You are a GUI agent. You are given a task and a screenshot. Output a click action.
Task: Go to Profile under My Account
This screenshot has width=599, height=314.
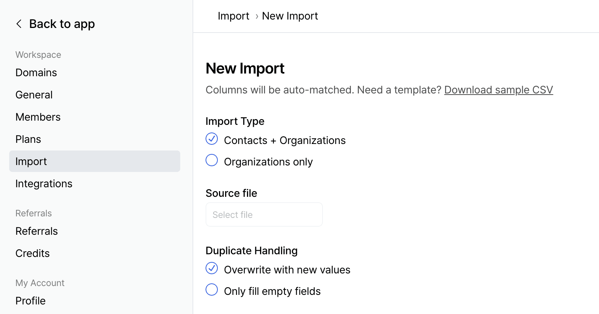[31, 301]
